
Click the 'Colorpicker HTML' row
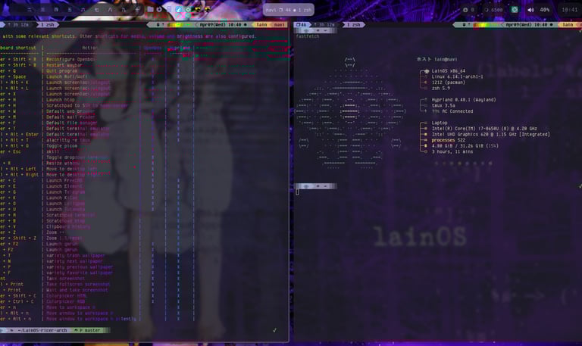point(67,296)
